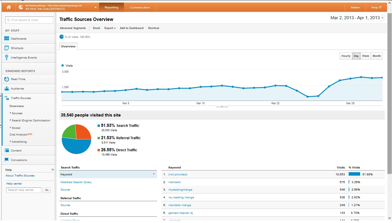Screen dimensions: 392x223
Task: Click the Conversions flag icon
Action: click(7, 160)
